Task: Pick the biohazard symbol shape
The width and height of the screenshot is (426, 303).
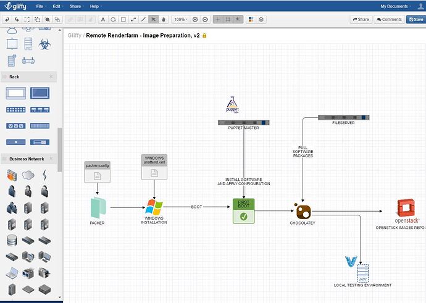Action: [x=44, y=44]
